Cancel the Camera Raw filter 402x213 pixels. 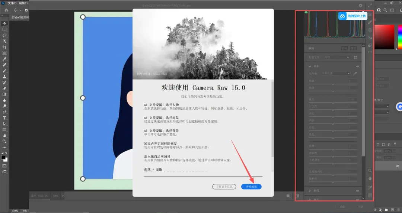click(361, 207)
